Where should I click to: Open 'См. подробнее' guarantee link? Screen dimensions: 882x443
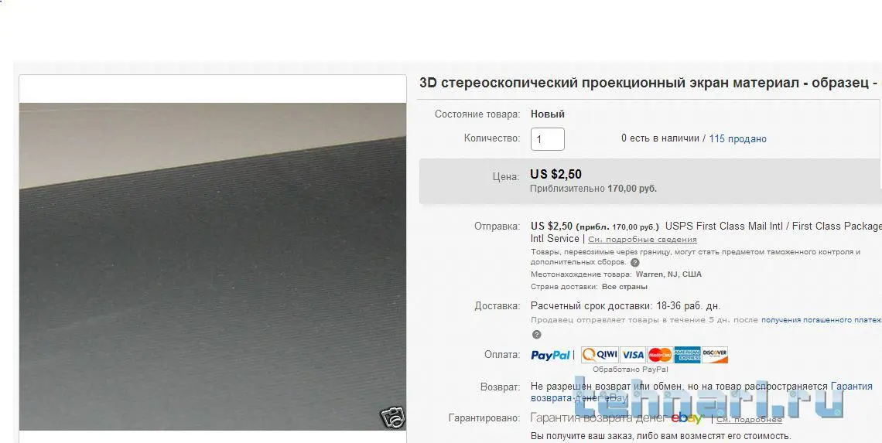[x=749, y=419]
